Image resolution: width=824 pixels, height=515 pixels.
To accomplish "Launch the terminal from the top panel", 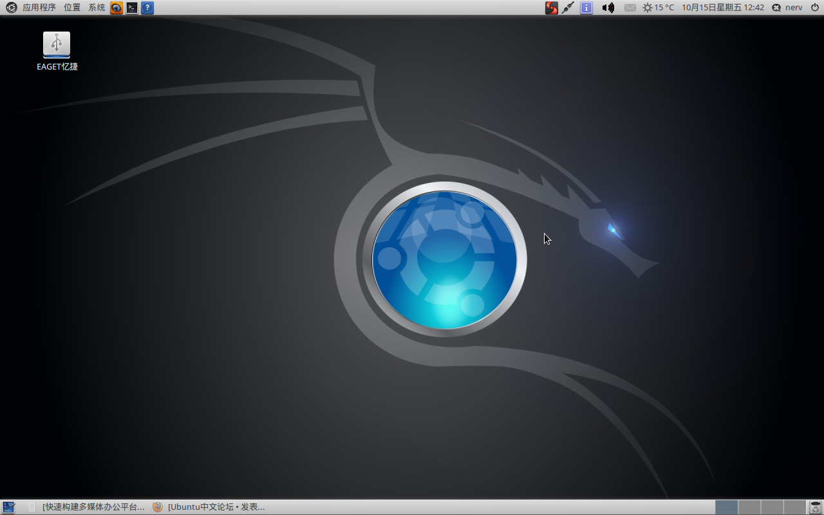I will pos(132,8).
